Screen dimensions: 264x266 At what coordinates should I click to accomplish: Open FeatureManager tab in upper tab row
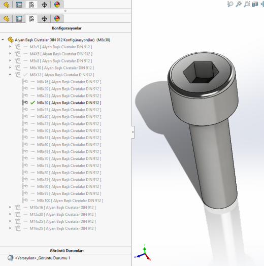(x=6, y=5)
